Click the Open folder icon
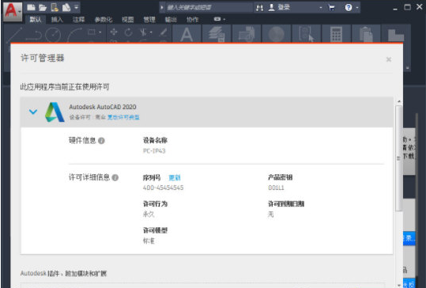The image size is (426, 288). point(43,8)
